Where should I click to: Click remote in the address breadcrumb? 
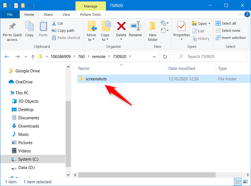click(99, 56)
